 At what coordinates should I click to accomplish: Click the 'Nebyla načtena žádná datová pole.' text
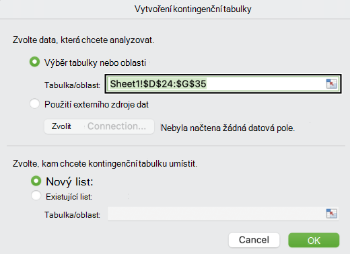tap(228, 128)
